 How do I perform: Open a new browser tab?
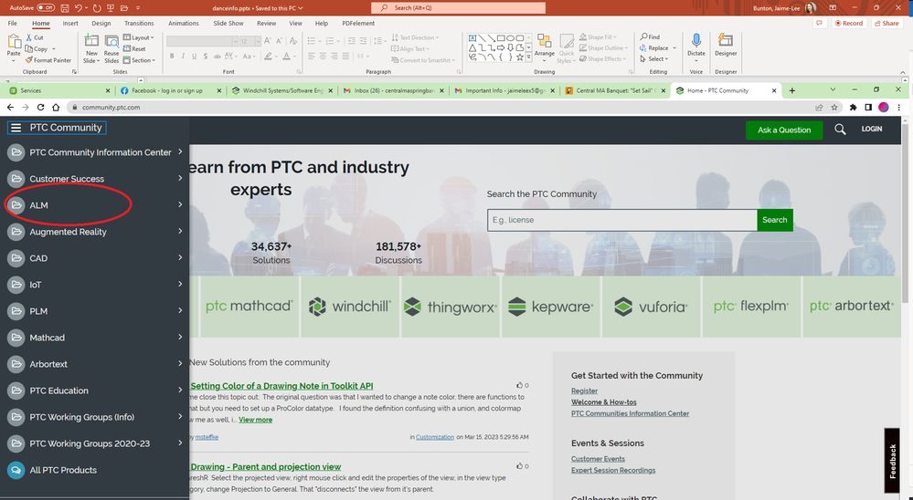coord(791,90)
